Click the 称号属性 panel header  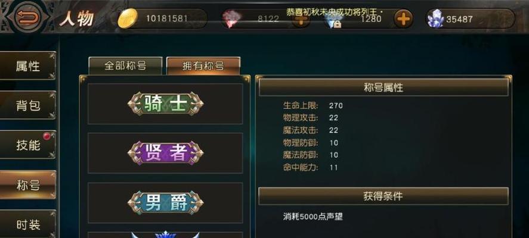[383, 87]
